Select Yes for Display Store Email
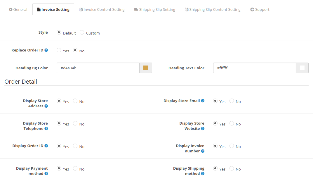This screenshot has width=313, height=179. (215, 101)
